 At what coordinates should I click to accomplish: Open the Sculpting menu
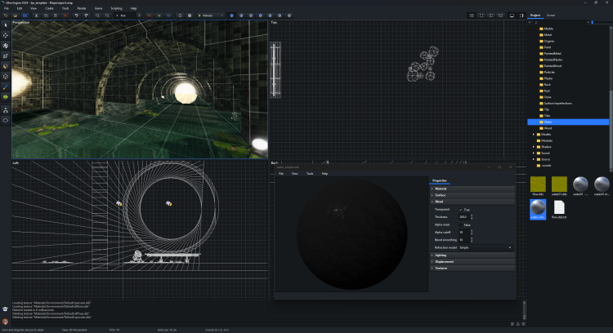[x=116, y=7]
